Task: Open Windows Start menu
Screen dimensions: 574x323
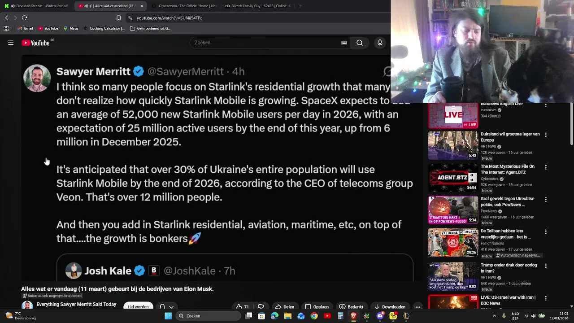Action: (x=168, y=316)
